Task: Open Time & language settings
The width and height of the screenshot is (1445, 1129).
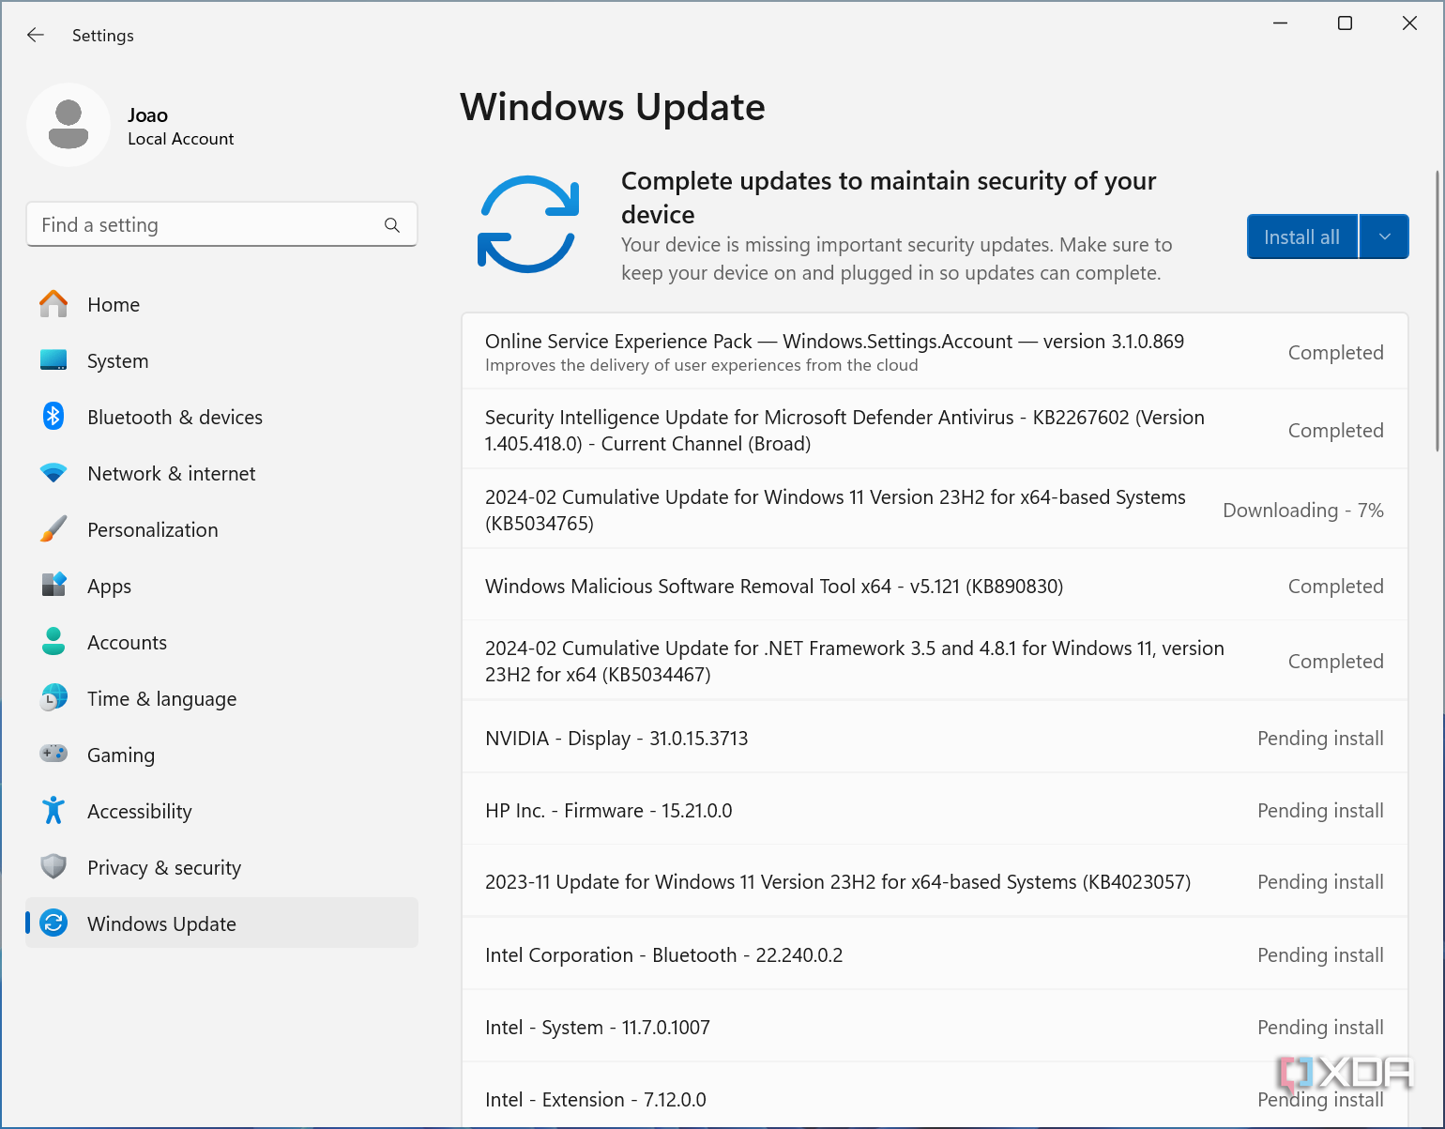Action: pos(221,698)
